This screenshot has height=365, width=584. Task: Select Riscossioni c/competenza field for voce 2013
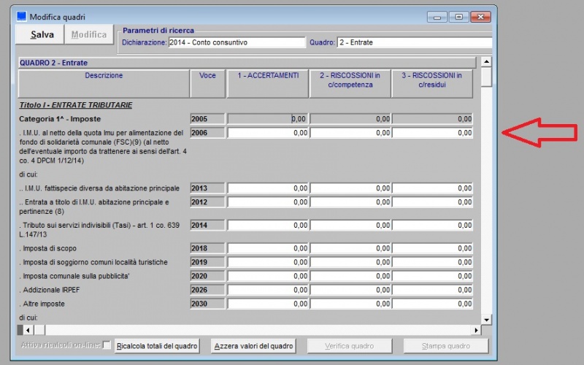350,188
